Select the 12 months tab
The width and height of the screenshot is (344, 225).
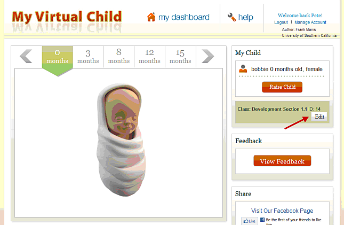(x=149, y=57)
